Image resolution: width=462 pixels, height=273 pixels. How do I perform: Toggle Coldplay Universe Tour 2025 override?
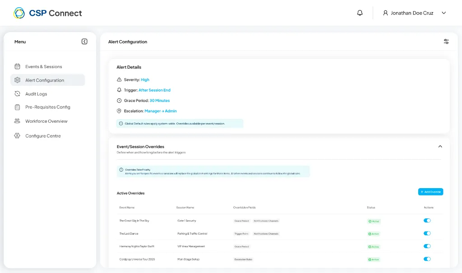[x=427, y=259]
